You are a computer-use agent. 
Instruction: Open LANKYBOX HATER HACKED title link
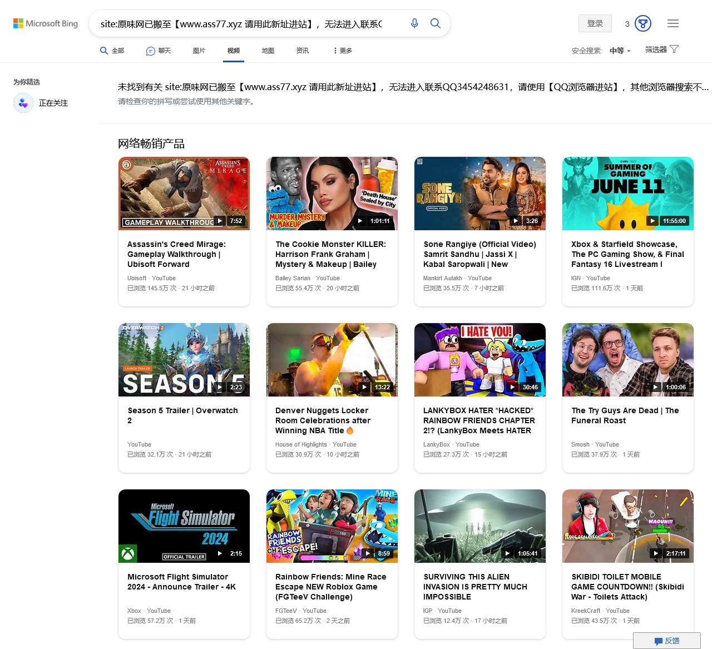479,420
